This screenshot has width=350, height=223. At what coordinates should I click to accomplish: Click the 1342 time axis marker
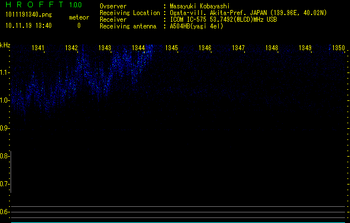71,47
